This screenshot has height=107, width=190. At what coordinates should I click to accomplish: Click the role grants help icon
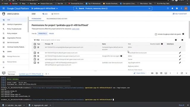click(x=183, y=34)
